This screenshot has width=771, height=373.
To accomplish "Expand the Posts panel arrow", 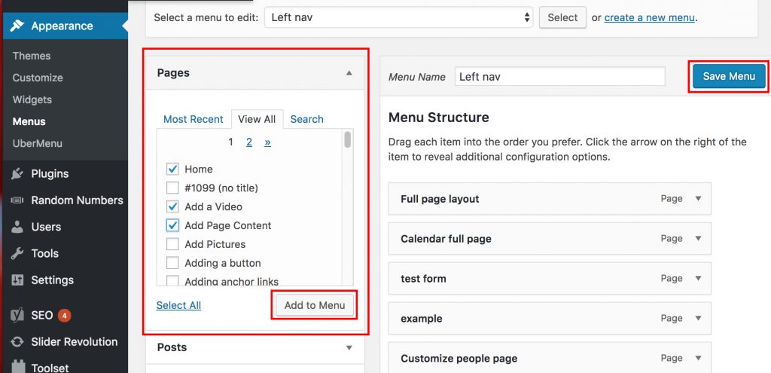I will tap(349, 347).
